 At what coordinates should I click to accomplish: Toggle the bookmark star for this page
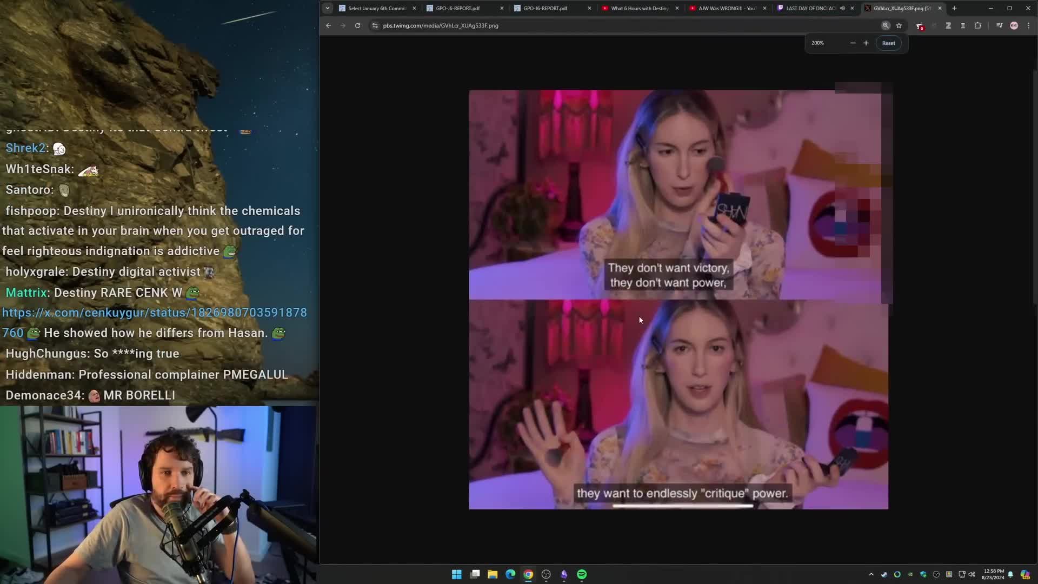(x=899, y=25)
